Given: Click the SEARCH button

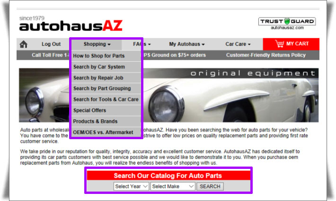Looking at the screenshot, I should point(210,186).
